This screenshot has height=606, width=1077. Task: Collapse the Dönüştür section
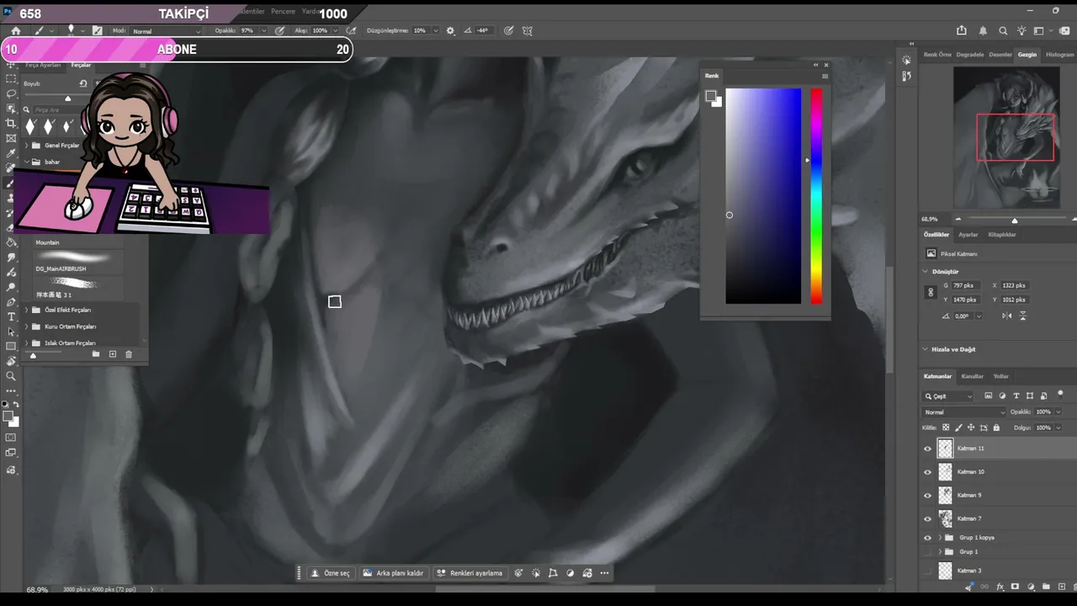coord(926,272)
